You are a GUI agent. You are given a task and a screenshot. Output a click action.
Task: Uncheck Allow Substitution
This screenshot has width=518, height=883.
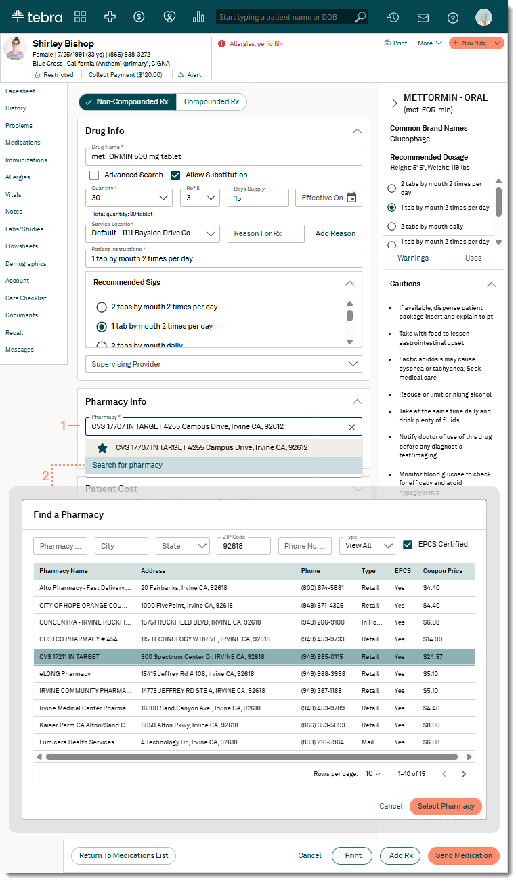[x=175, y=175]
